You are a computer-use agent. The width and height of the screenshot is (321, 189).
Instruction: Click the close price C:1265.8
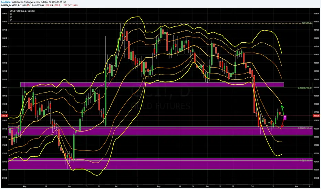pos(73,5)
